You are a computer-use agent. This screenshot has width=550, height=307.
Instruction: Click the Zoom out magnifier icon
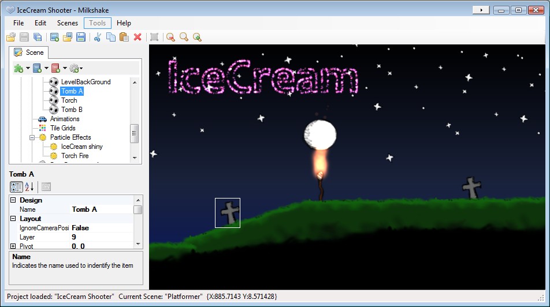171,37
